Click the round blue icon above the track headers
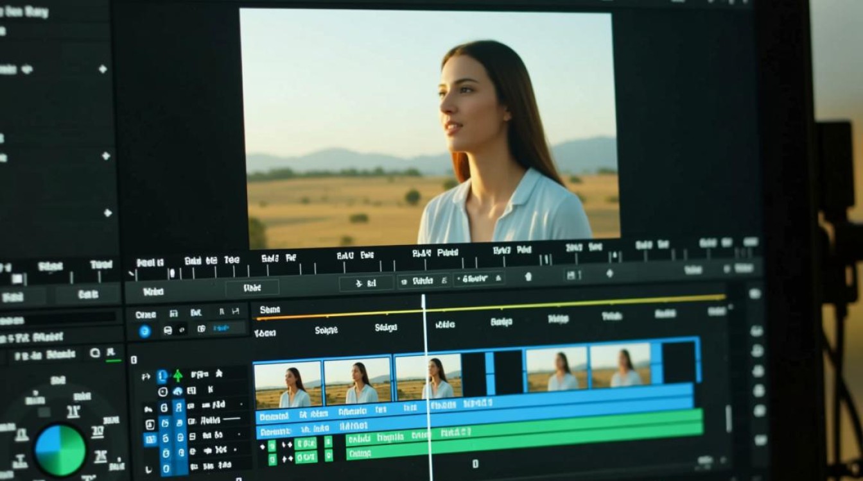The image size is (863, 481). click(x=144, y=332)
